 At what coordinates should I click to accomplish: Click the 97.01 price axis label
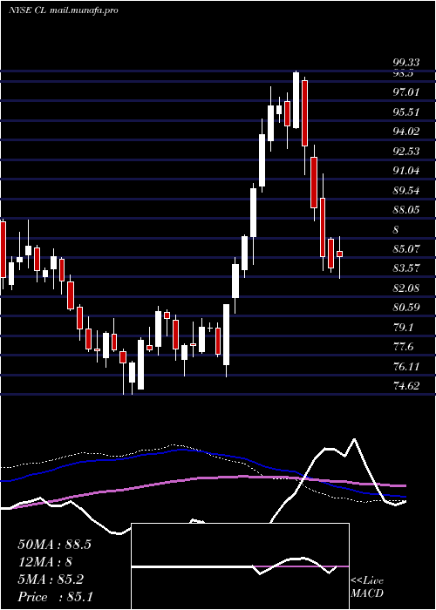(x=406, y=92)
